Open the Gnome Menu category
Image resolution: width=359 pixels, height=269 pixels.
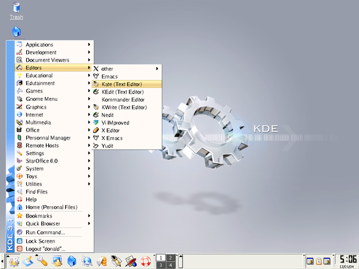54,99
